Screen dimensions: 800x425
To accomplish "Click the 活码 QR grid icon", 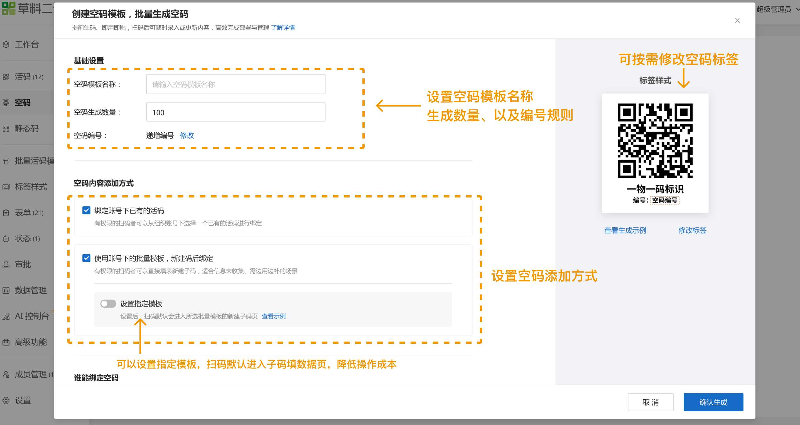I will (x=6, y=77).
